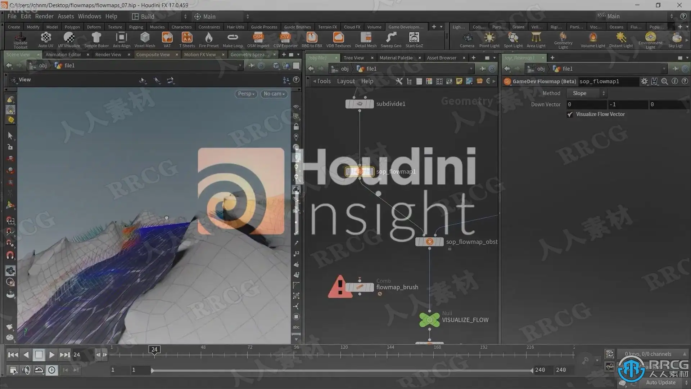Open the Persp viewport dropdown
Image resolution: width=691 pixels, height=389 pixels.
[x=246, y=94]
